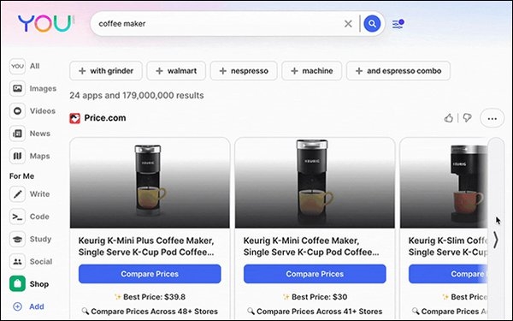
Task: Click the Keurig K-Mini Coffee Maker title
Action: pos(311,247)
